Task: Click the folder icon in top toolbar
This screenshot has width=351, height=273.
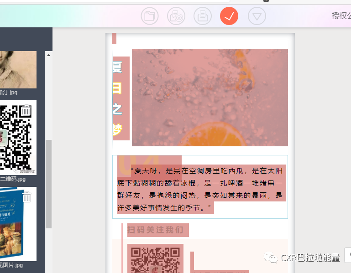Action: click(x=150, y=16)
